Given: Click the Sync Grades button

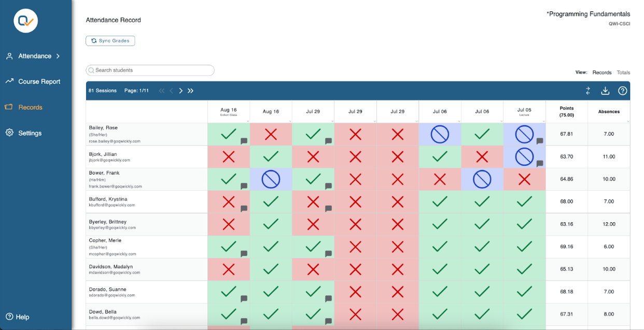Looking at the screenshot, I should [x=110, y=40].
